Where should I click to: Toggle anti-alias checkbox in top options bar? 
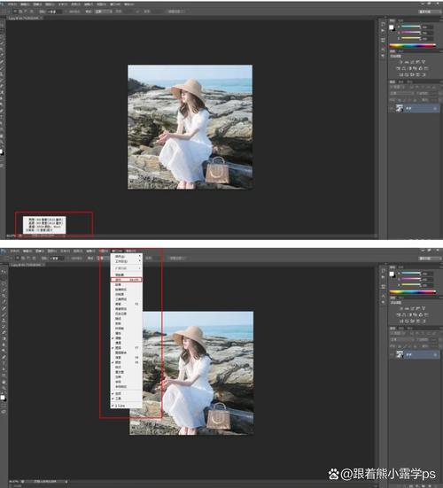pyautogui.click(x=66, y=12)
